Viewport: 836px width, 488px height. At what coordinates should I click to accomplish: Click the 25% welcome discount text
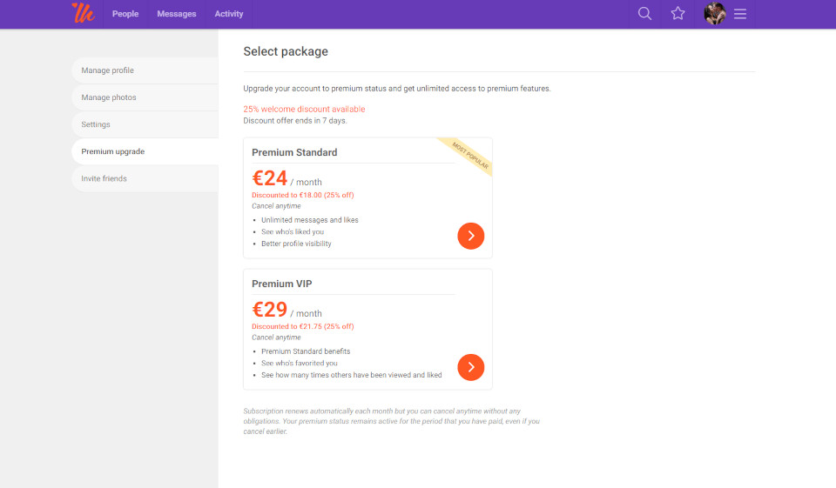tap(304, 110)
